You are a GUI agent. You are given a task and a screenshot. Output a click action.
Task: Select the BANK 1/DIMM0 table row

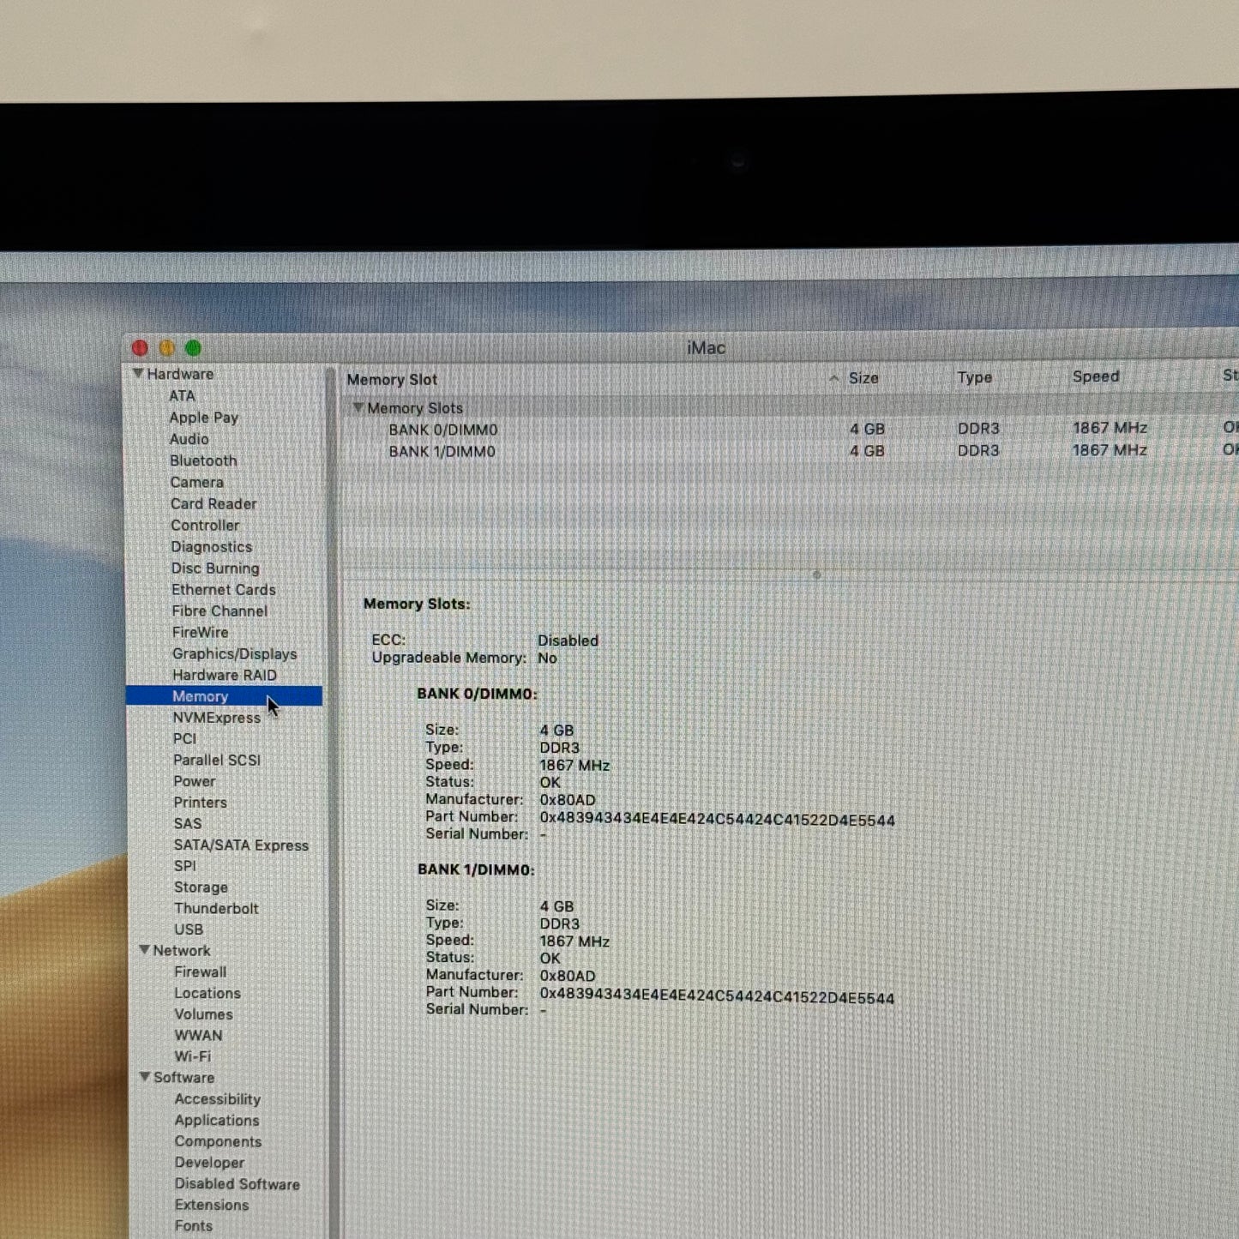tap(789, 451)
